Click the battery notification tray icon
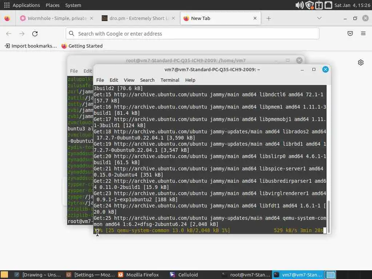 coord(319,5)
